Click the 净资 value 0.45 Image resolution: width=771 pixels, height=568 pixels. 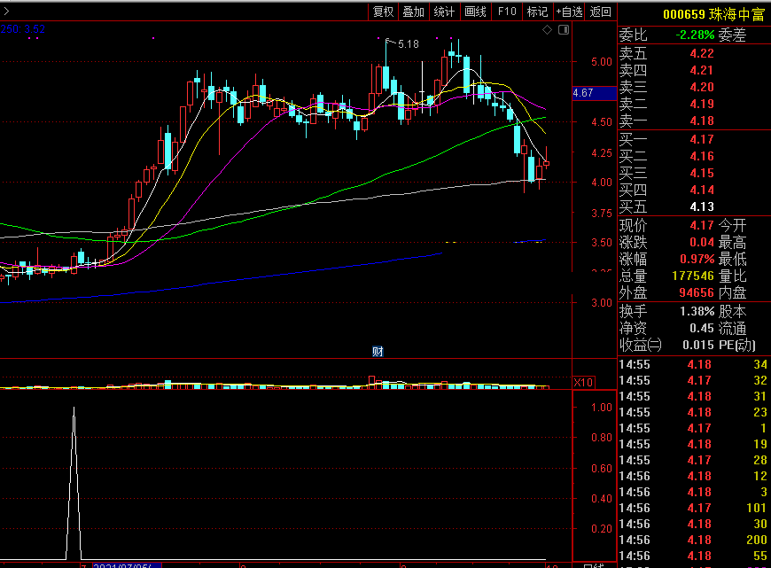(x=702, y=328)
